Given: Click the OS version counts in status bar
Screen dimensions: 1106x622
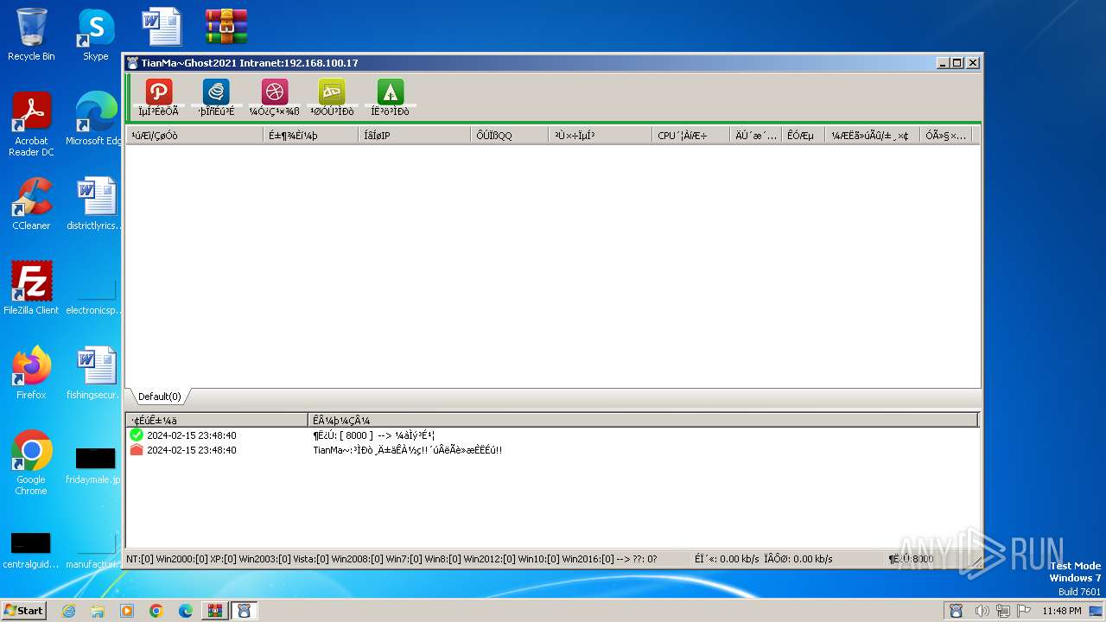Looking at the screenshot, I should tap(391, 559).
